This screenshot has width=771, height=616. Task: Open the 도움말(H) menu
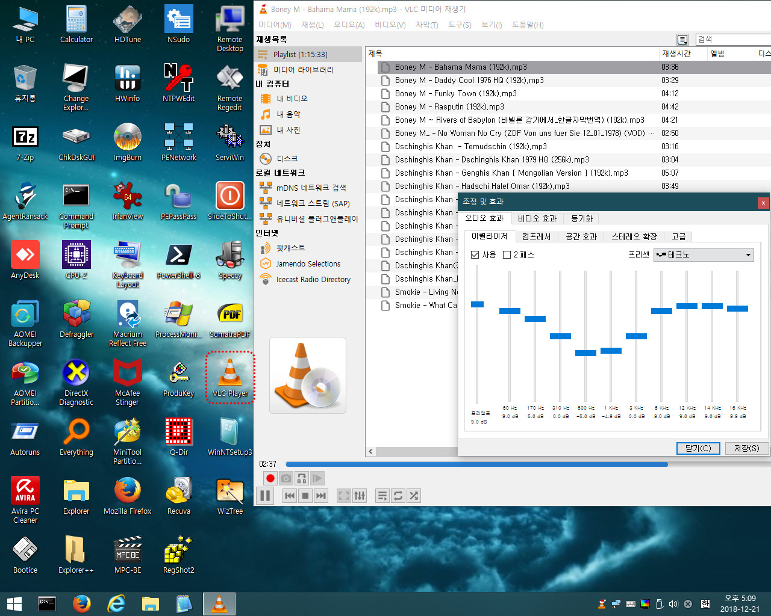coord(528,25)
